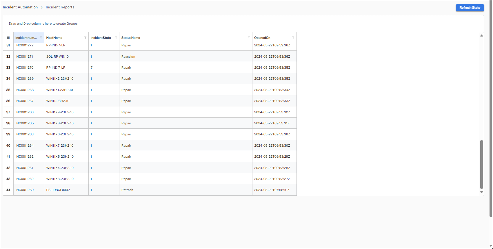Sort by the StatusName column header
The image size is (493, 249).
pos(131,38)
